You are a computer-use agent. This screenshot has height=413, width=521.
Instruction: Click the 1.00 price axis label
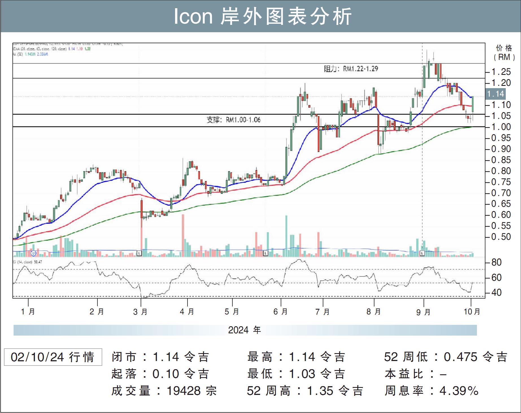(x=501, y=127)
